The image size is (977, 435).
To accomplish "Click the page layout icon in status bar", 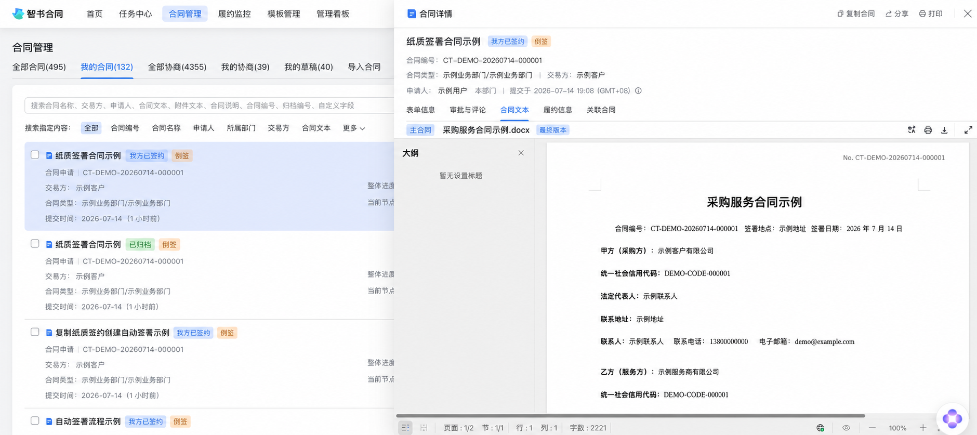I will [424, 428].
